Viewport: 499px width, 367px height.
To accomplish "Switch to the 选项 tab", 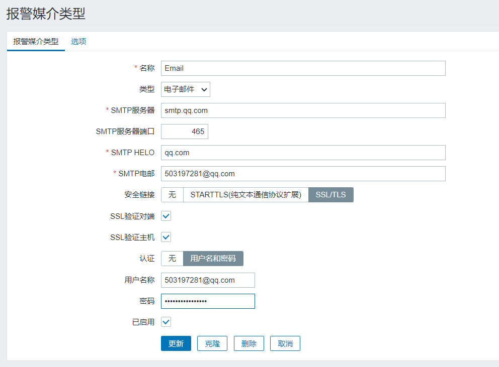I will pos(78,42).
